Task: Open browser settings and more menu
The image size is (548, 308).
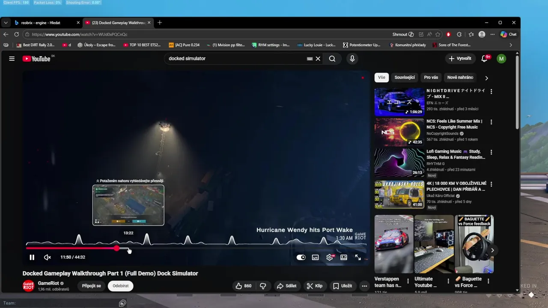Action: click(492, 34)
